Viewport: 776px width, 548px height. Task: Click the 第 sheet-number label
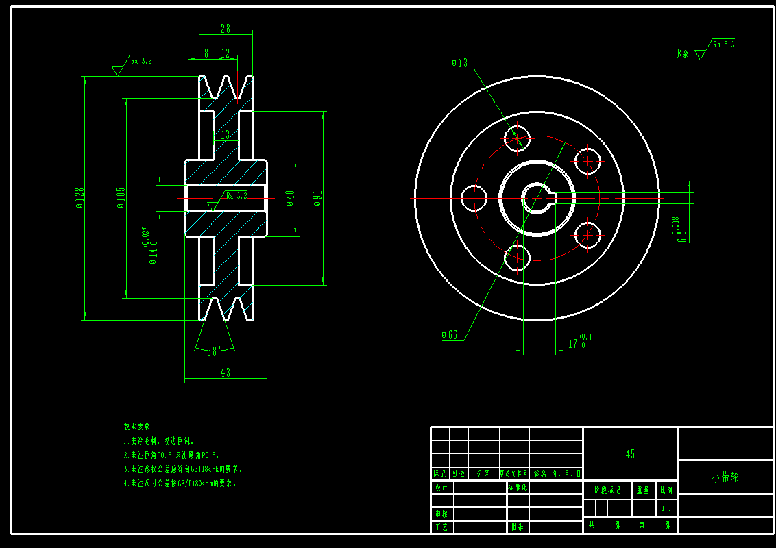[642, 525]
